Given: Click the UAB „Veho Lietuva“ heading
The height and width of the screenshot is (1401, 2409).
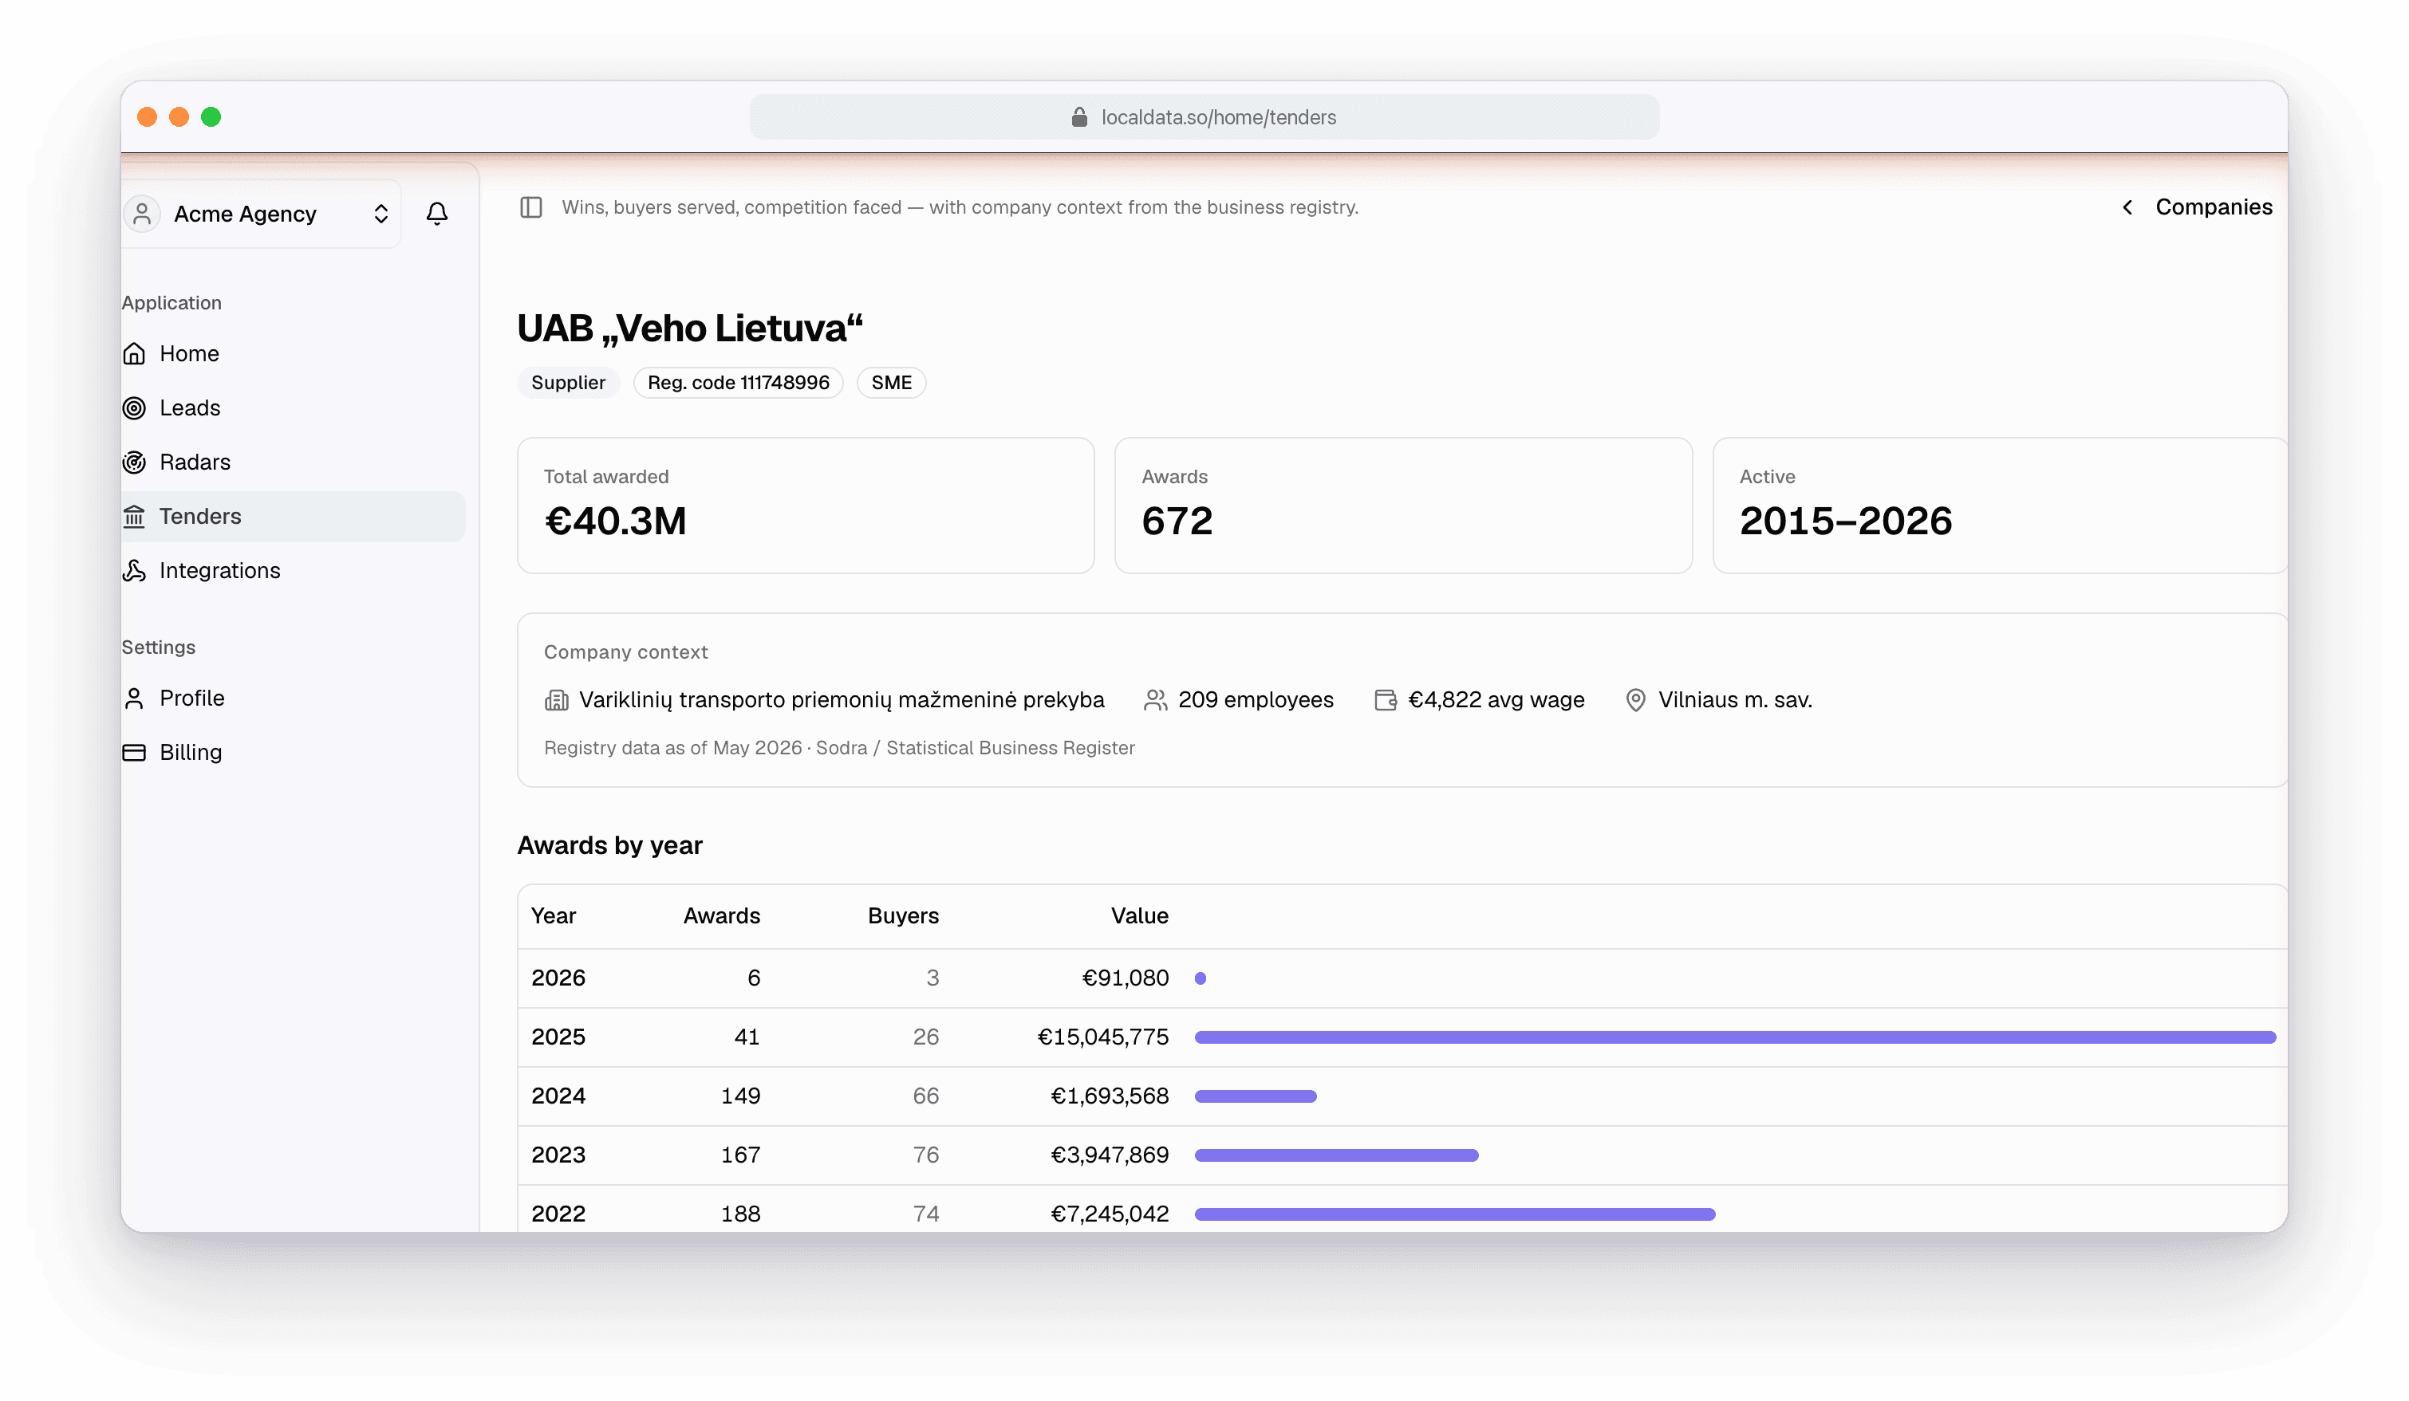Looking at the screenshot, I should click(690, 329).
